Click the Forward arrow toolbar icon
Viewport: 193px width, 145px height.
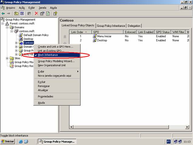[x=8, y=13]
